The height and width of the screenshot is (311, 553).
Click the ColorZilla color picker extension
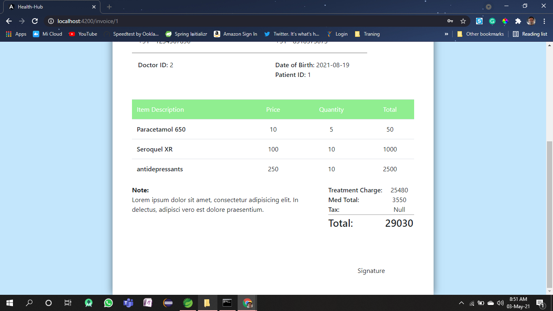[x=505, y=21]
